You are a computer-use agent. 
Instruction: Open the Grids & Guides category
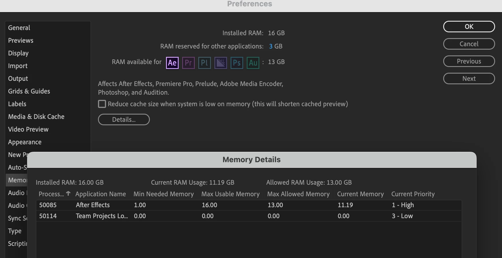[x=29, y=91]
